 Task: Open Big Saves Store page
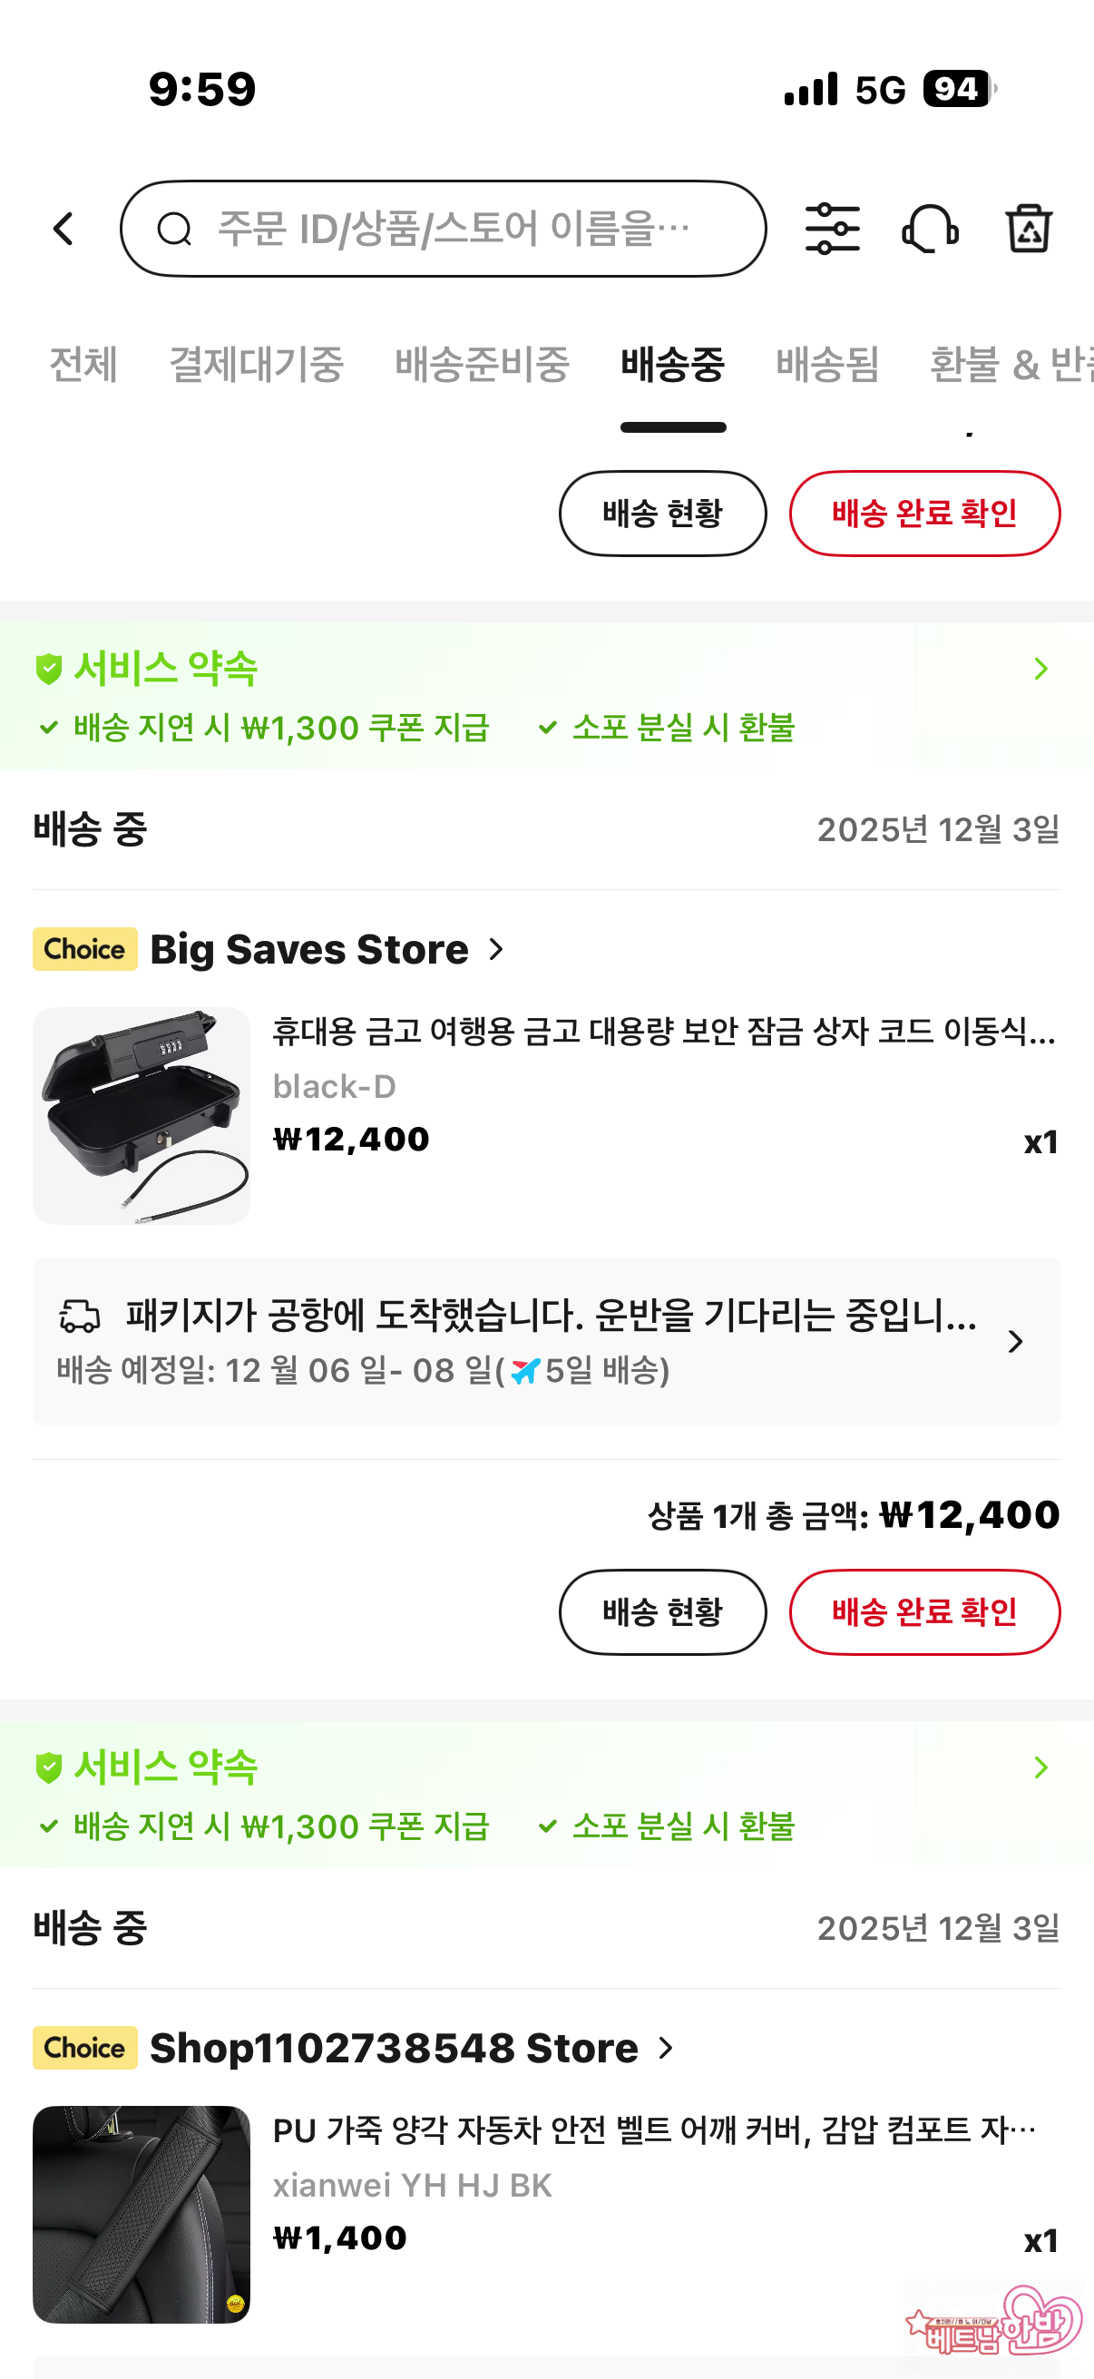tap(309, 949)
